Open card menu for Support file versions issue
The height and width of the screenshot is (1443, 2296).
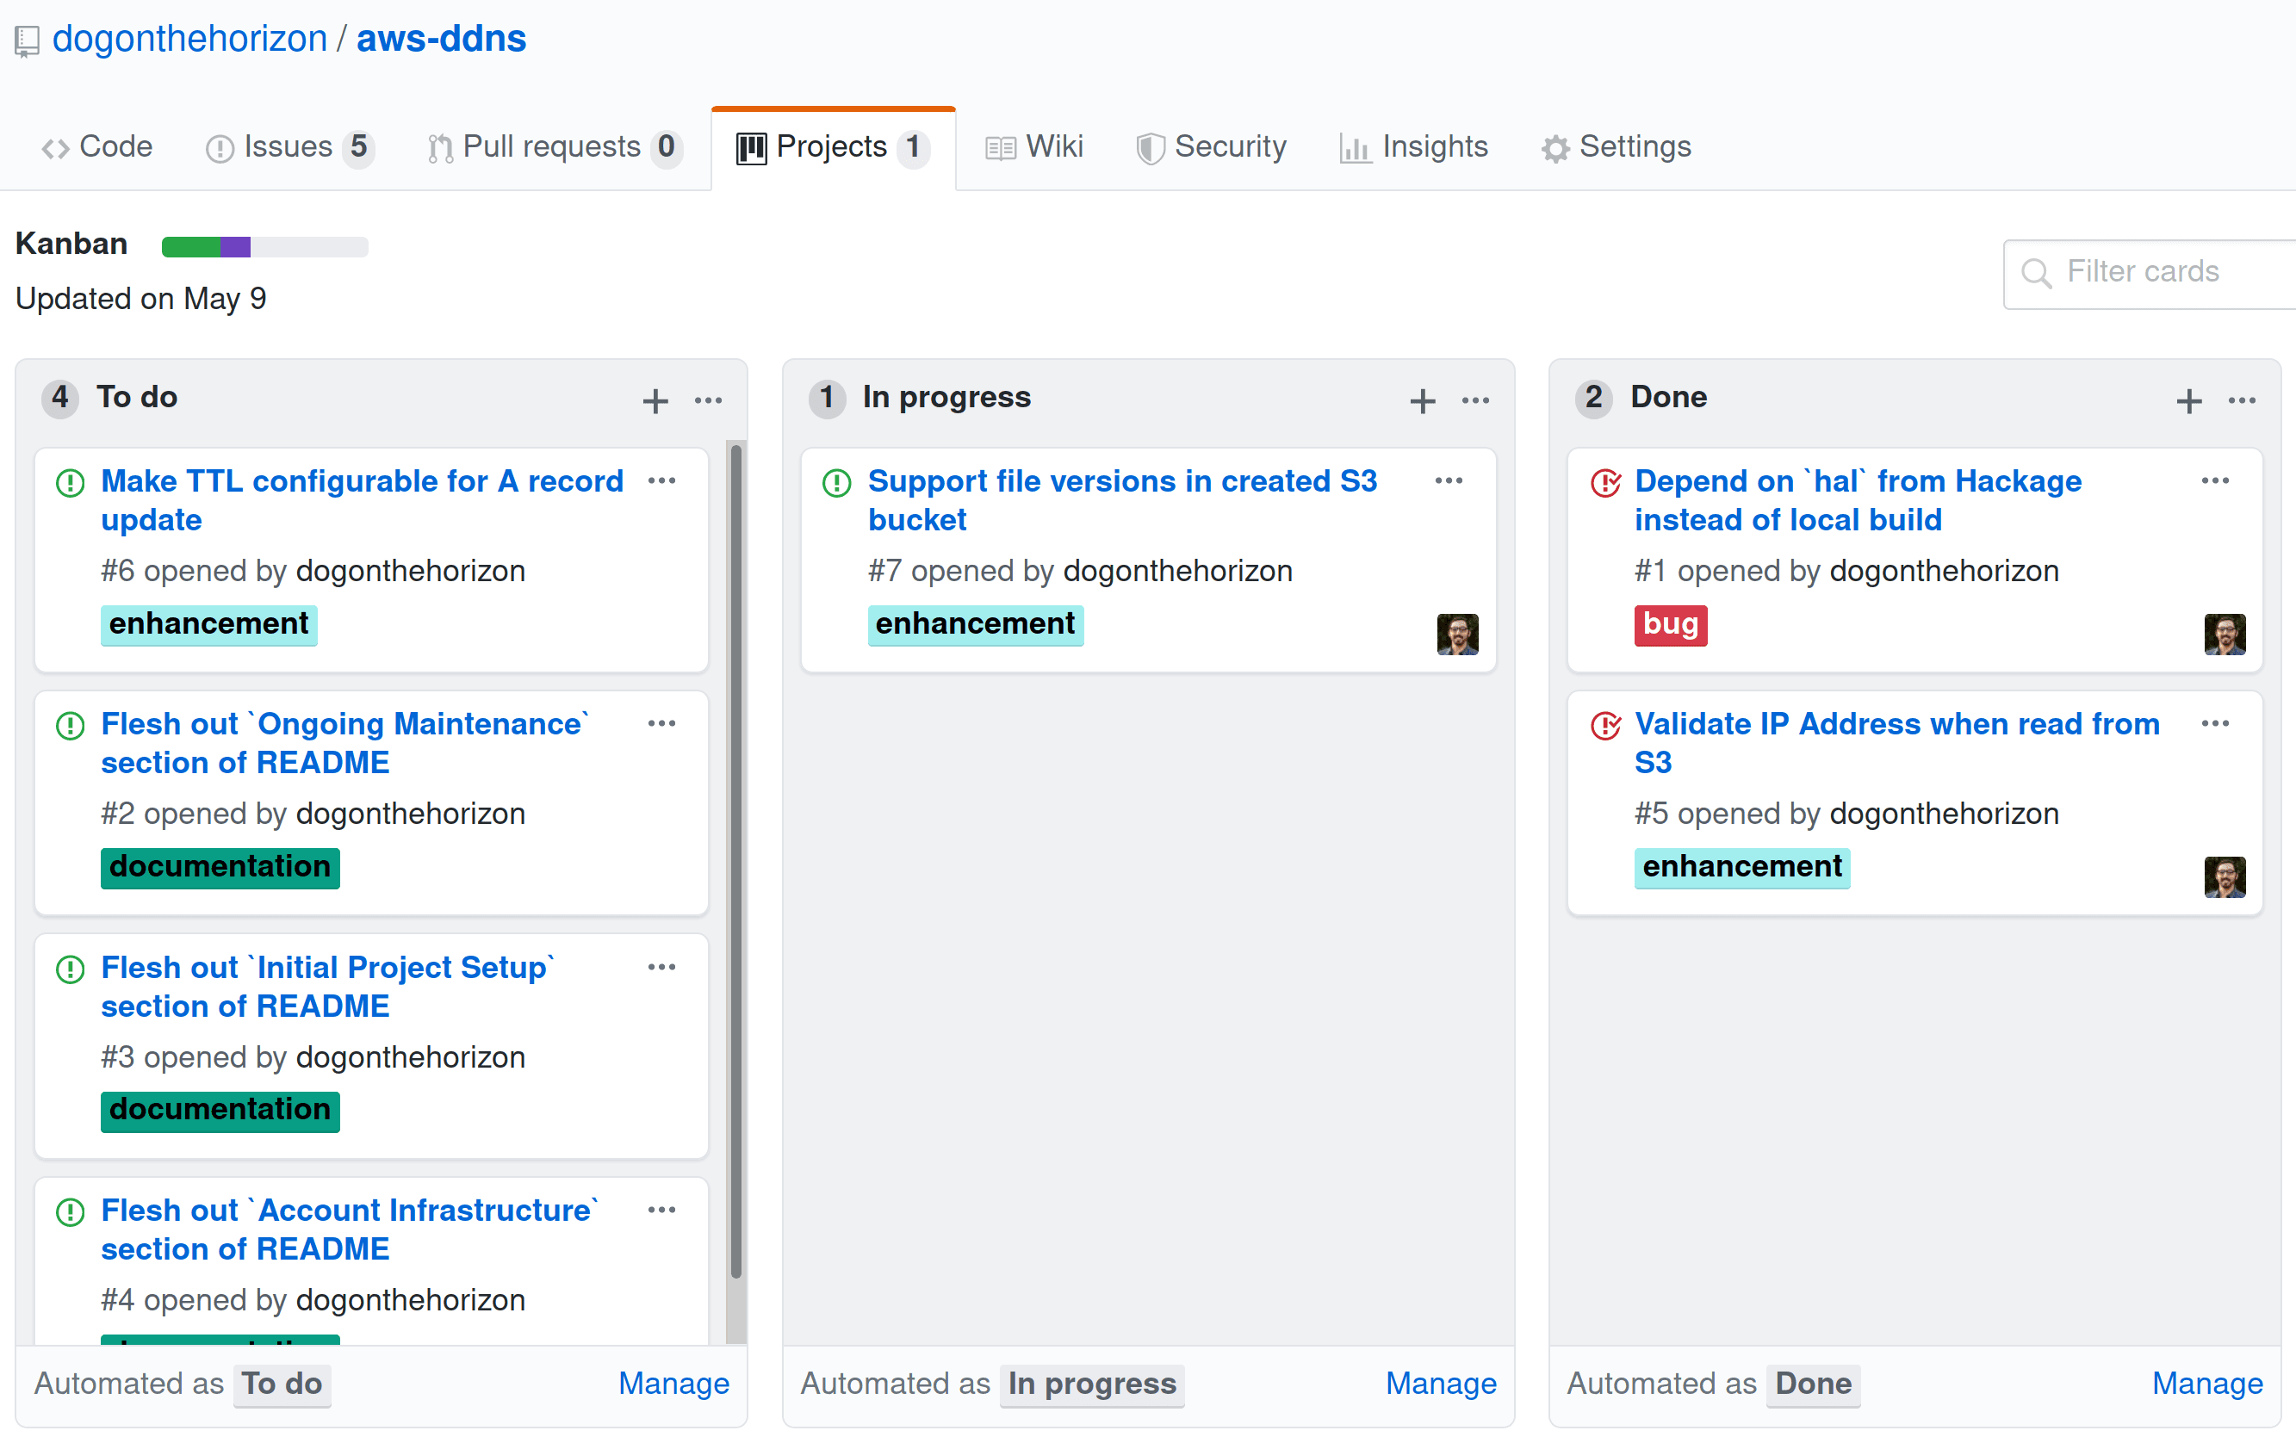point(1449,480)
